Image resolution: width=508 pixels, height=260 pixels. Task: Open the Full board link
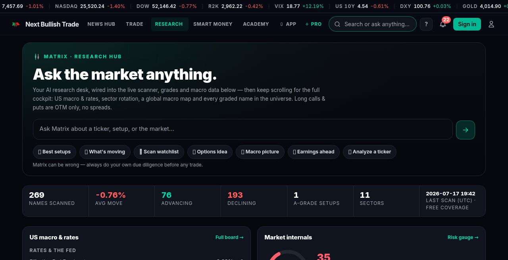point(229,237)
